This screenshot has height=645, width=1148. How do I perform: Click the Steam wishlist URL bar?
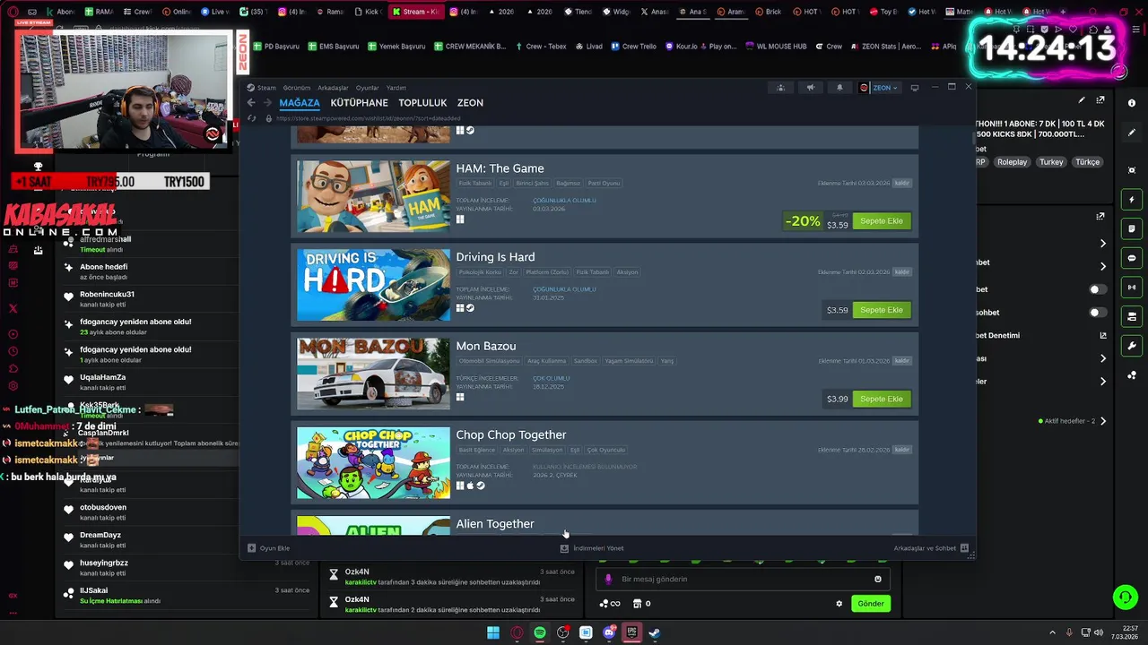coord(369,118)
